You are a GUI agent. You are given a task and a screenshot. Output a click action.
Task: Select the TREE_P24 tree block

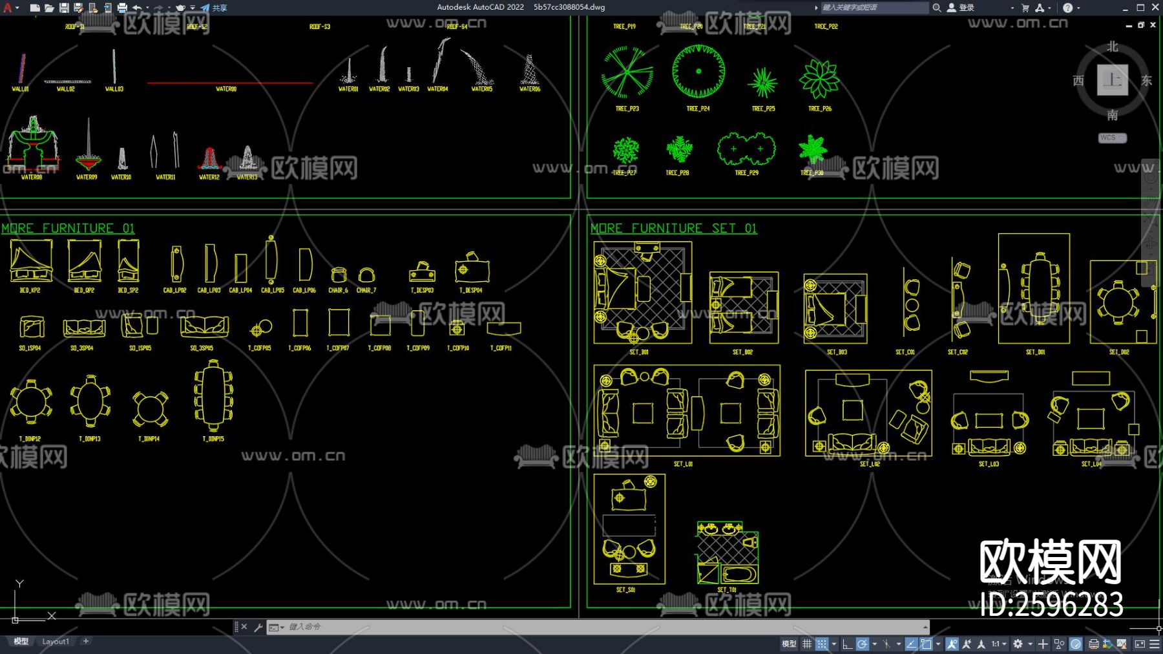698,71
